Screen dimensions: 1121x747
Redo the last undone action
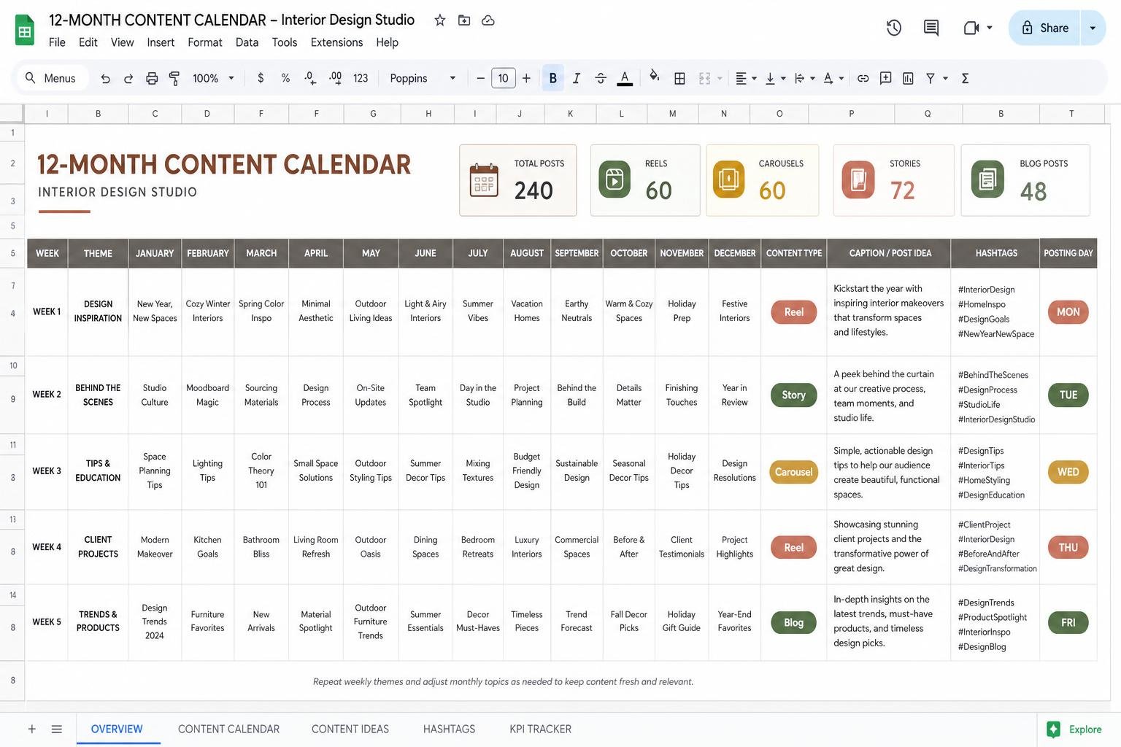128,78
